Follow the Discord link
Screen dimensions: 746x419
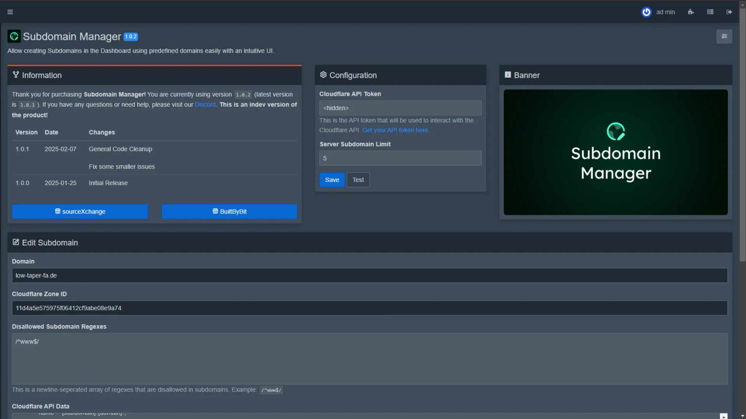point(205,105)
